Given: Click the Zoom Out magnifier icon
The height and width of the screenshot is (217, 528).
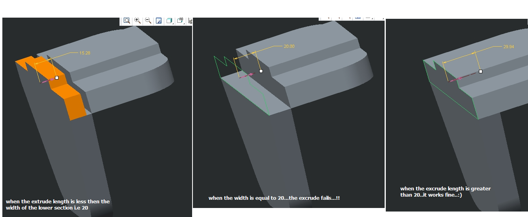Looking at the screenshot, I should pos(148,21).
